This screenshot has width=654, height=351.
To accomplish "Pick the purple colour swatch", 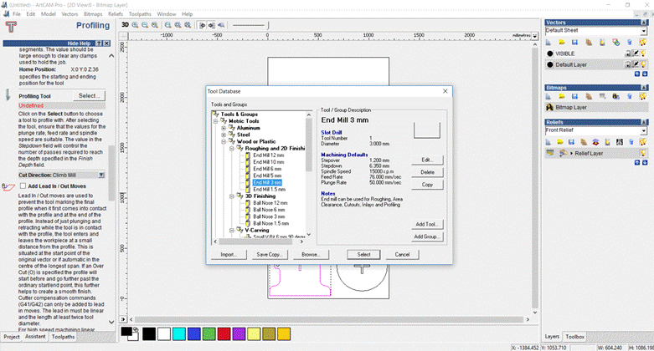I will pos(239,334).
